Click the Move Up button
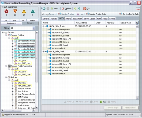Viewport: 142px width, 118px height. tap(69, 102)
